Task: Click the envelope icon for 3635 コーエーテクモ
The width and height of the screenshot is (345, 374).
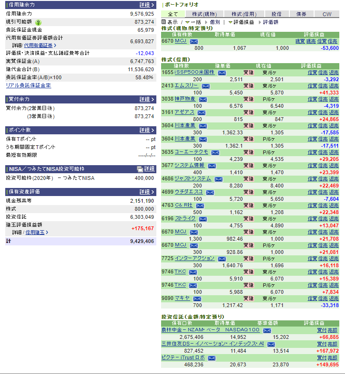Action: point(215,153)
